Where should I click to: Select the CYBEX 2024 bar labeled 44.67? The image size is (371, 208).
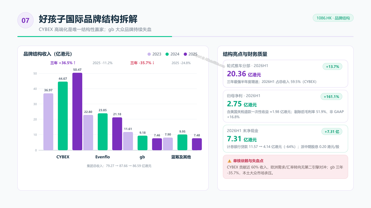click(x=63, y=116)
